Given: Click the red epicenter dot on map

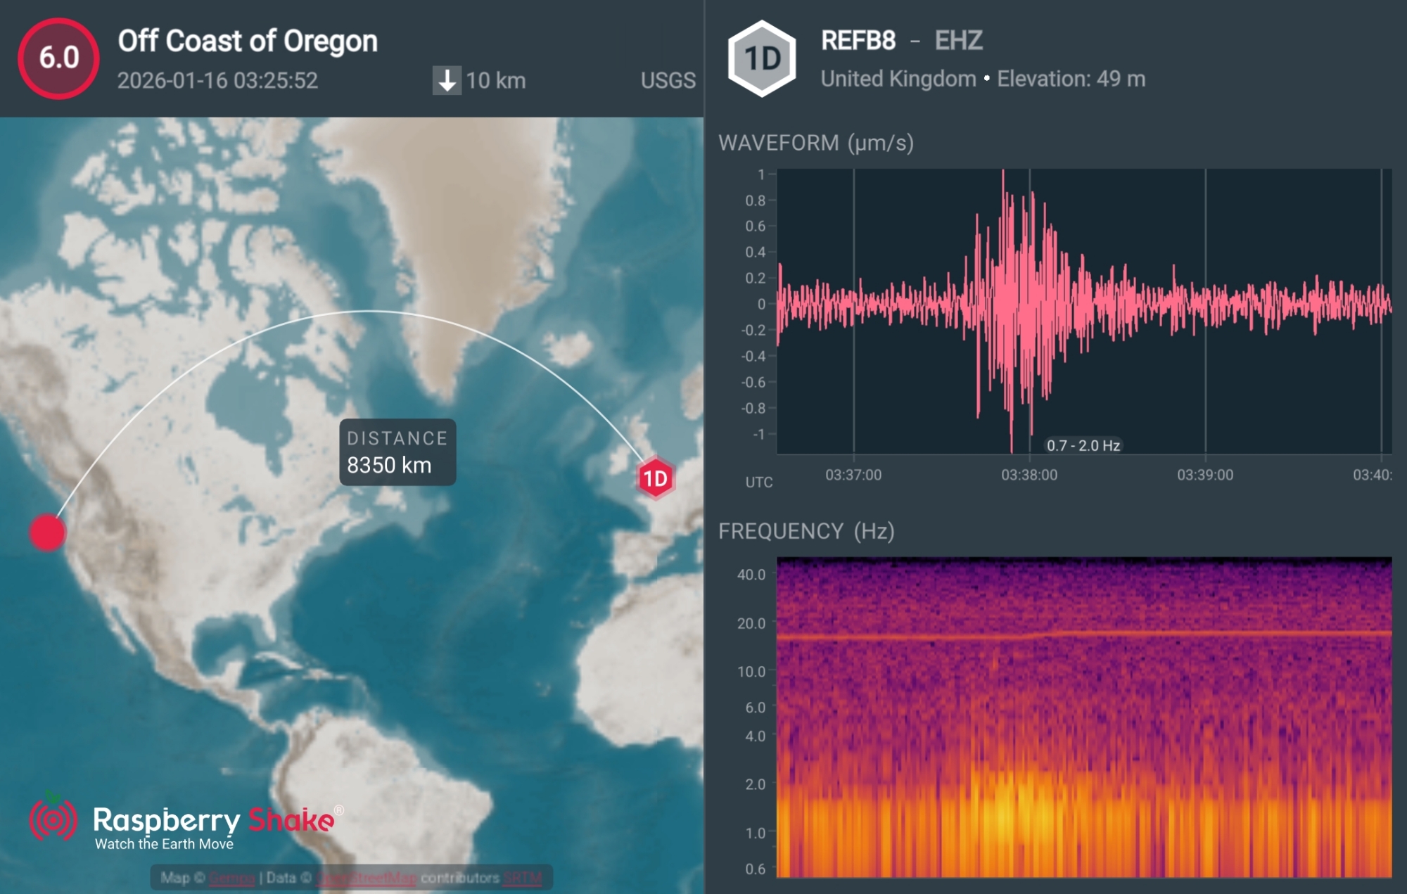Looking at the screenshot, I should 47,532.
